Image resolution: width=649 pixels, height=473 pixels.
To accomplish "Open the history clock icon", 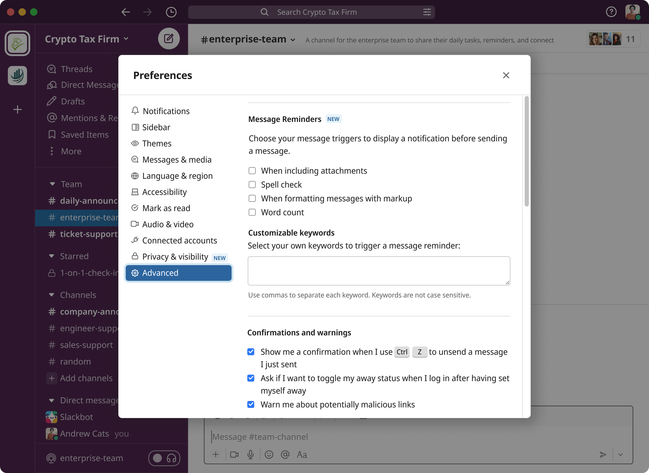I will pos(171,12).
